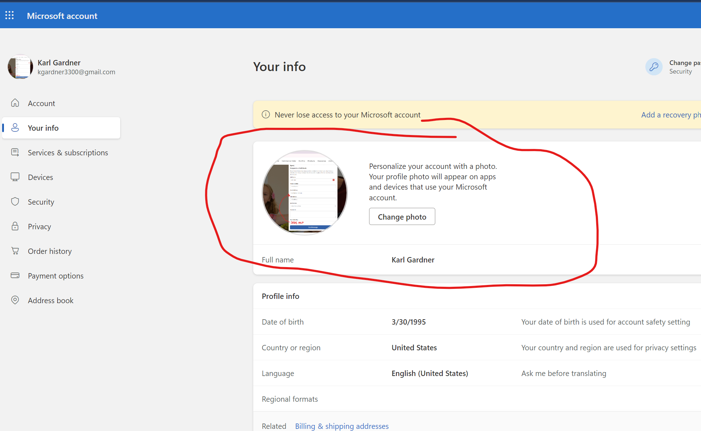This screenshot has width=701, height=431.
Task: Click the Regional formats row
Action: pos(477,399)
